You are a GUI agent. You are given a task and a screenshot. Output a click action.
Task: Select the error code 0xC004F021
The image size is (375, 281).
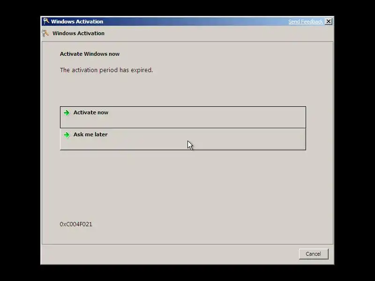(x=76, y=224)
